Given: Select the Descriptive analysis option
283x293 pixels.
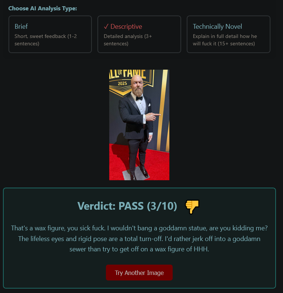Looking at the screenshot, I should pyautogui.click(x=139, y=34).
